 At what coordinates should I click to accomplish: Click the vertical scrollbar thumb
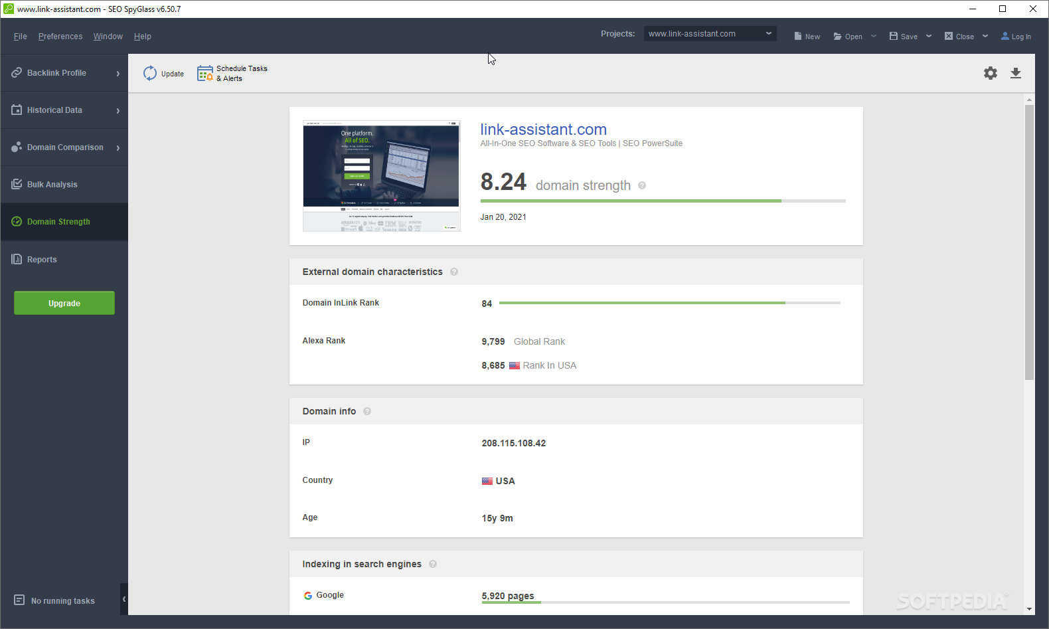[x=1030, y=242]
